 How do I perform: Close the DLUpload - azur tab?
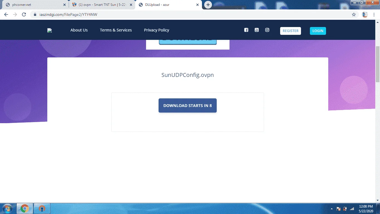(198, 5)
